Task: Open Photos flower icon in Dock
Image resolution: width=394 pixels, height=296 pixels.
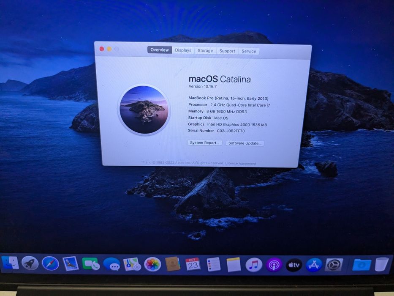Action: click(152, 264)
